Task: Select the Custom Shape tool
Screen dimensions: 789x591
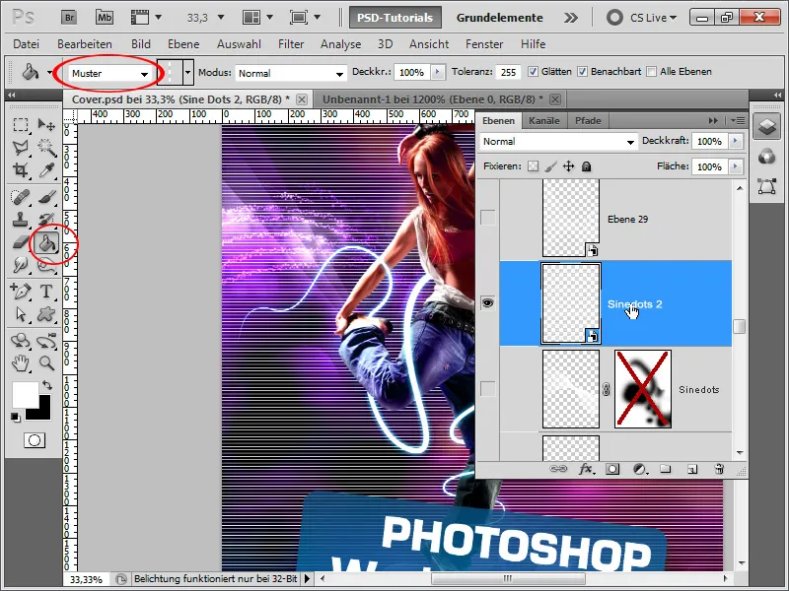Action: [x=46, y=314]
